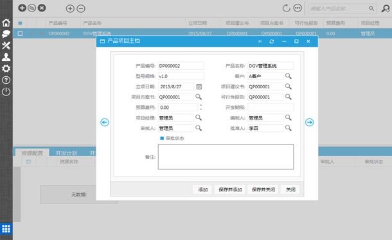This screenshot has width=392, height=240.
Task: Click the 添加 button
Action: pyautogui.click(x=203, y=189)
